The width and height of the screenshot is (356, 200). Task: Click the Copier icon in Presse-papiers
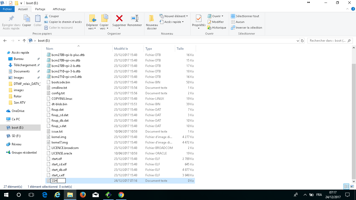[27, 19]
